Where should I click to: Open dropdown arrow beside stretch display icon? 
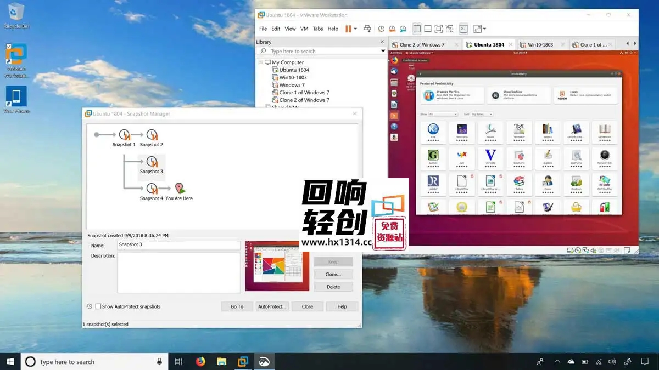point(484,29)
